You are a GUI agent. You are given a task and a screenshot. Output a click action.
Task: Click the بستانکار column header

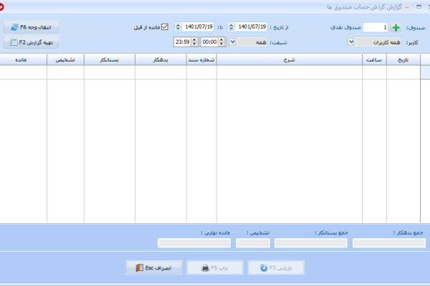point(110,59)
